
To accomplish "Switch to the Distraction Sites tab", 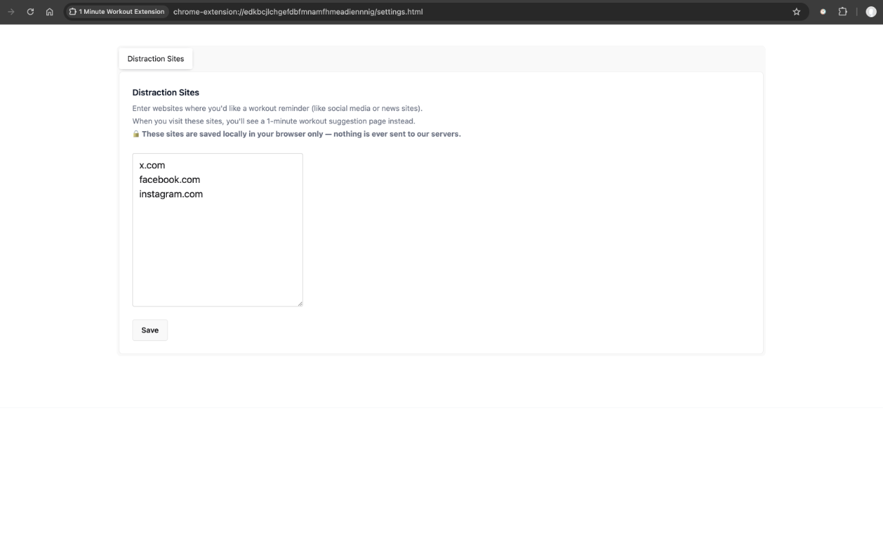I will (156, 59).
